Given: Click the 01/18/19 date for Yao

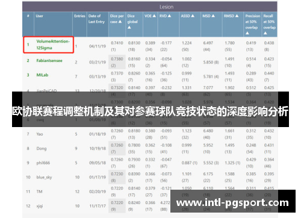Looking at the screenshot, I should click(98, 134).
